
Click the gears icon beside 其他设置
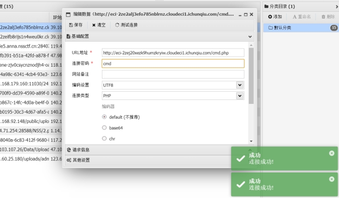69,160
